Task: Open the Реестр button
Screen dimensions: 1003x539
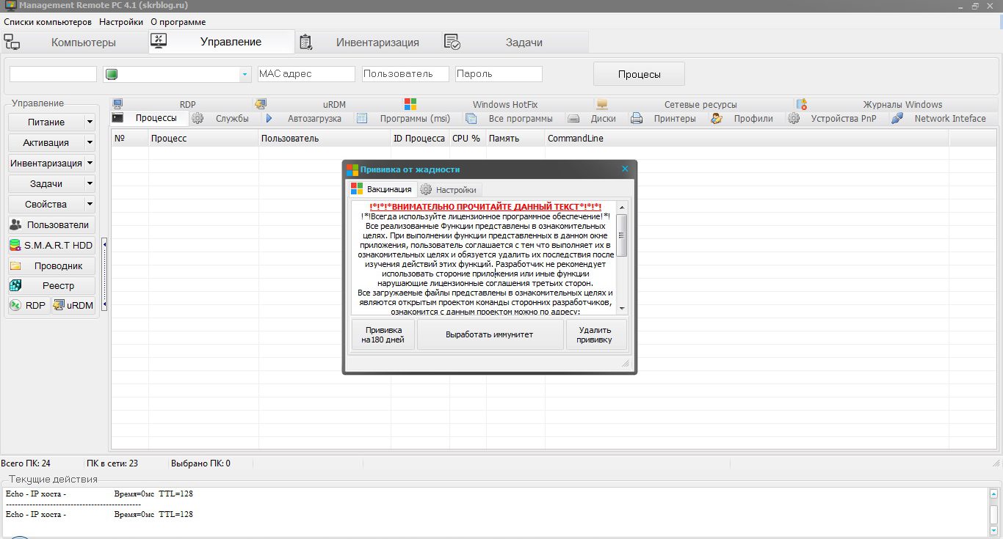Action: [51, 286]
